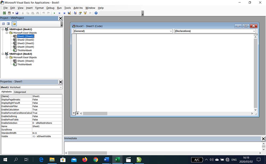Click the Cut scissors icon
266x164 pixels.
click(x=23, y=13)
